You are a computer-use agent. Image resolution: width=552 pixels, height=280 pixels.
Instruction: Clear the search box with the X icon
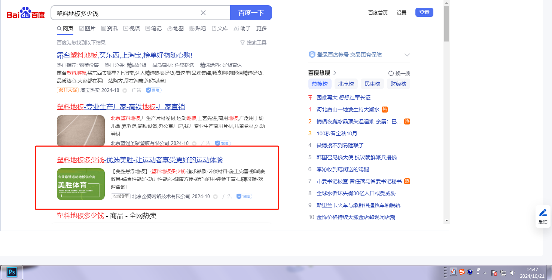203,13
